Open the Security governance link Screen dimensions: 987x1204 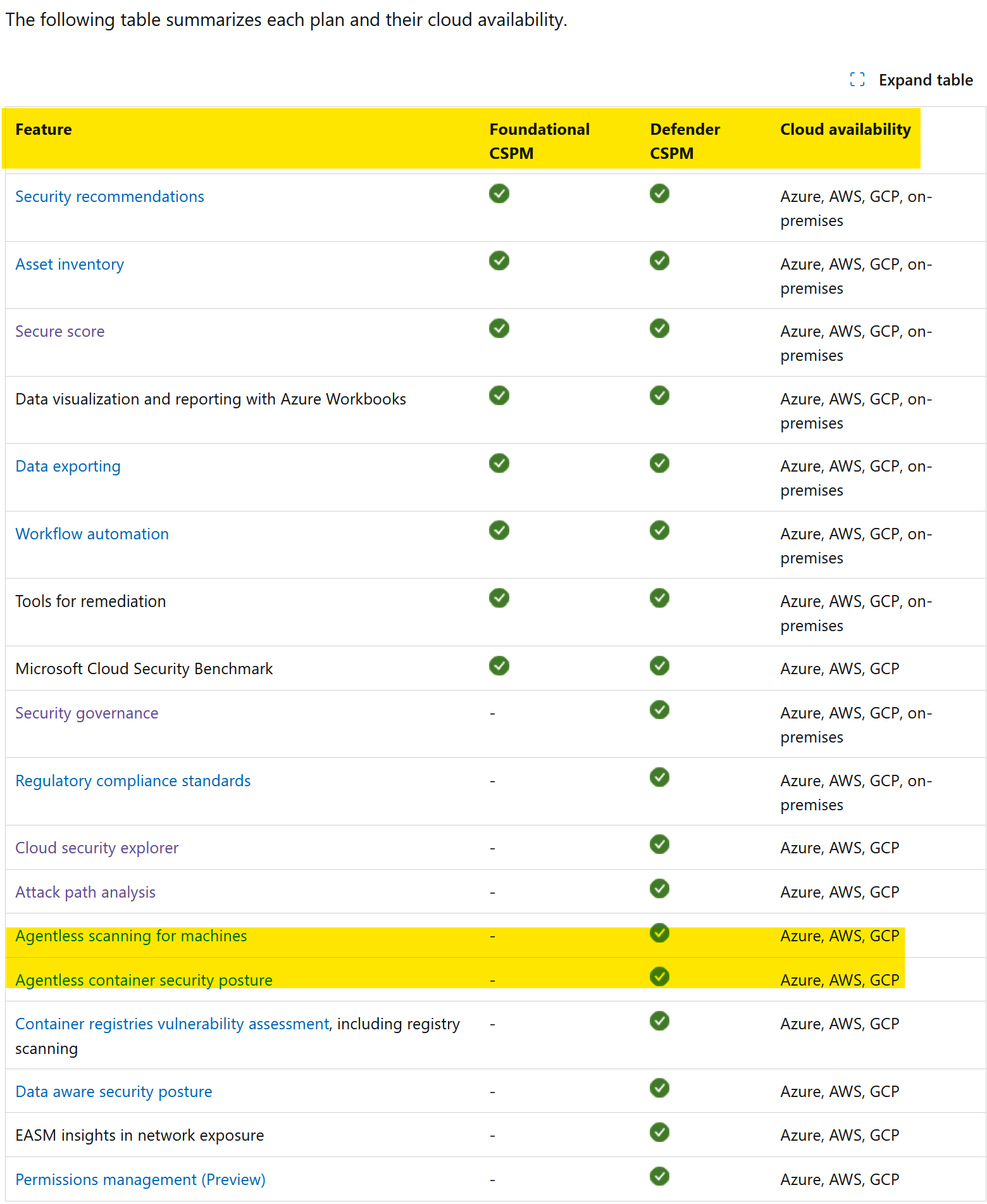[87, 713]
